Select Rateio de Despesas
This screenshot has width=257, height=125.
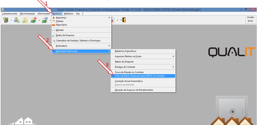click(143, 62)
